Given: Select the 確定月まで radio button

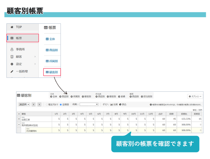Looking at the screenshot, I should [x=47, y=105].
